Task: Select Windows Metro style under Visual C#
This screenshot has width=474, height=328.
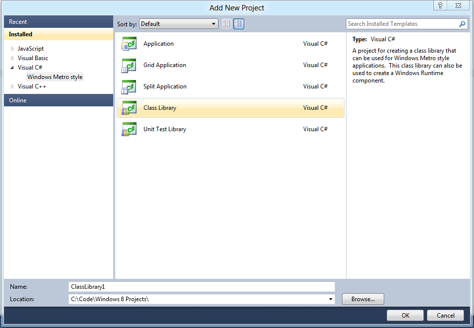Action: click(x=55, y=77)
